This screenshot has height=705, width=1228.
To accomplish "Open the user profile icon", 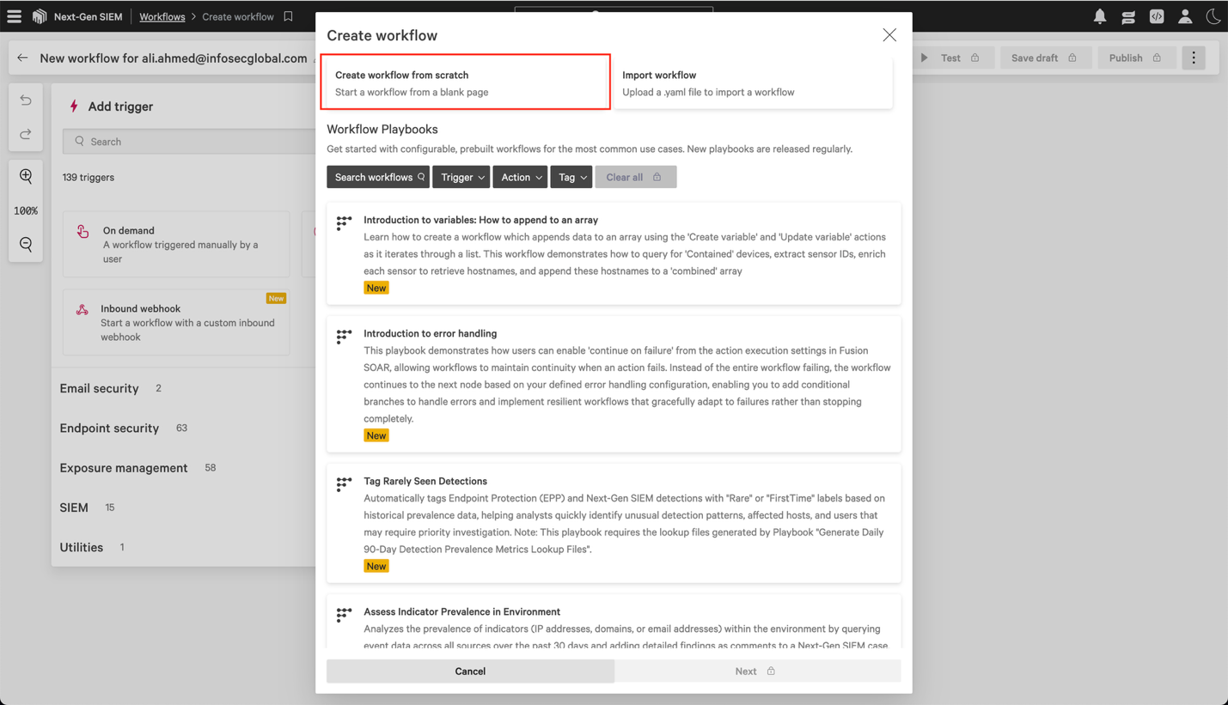I will point(1184,16).
